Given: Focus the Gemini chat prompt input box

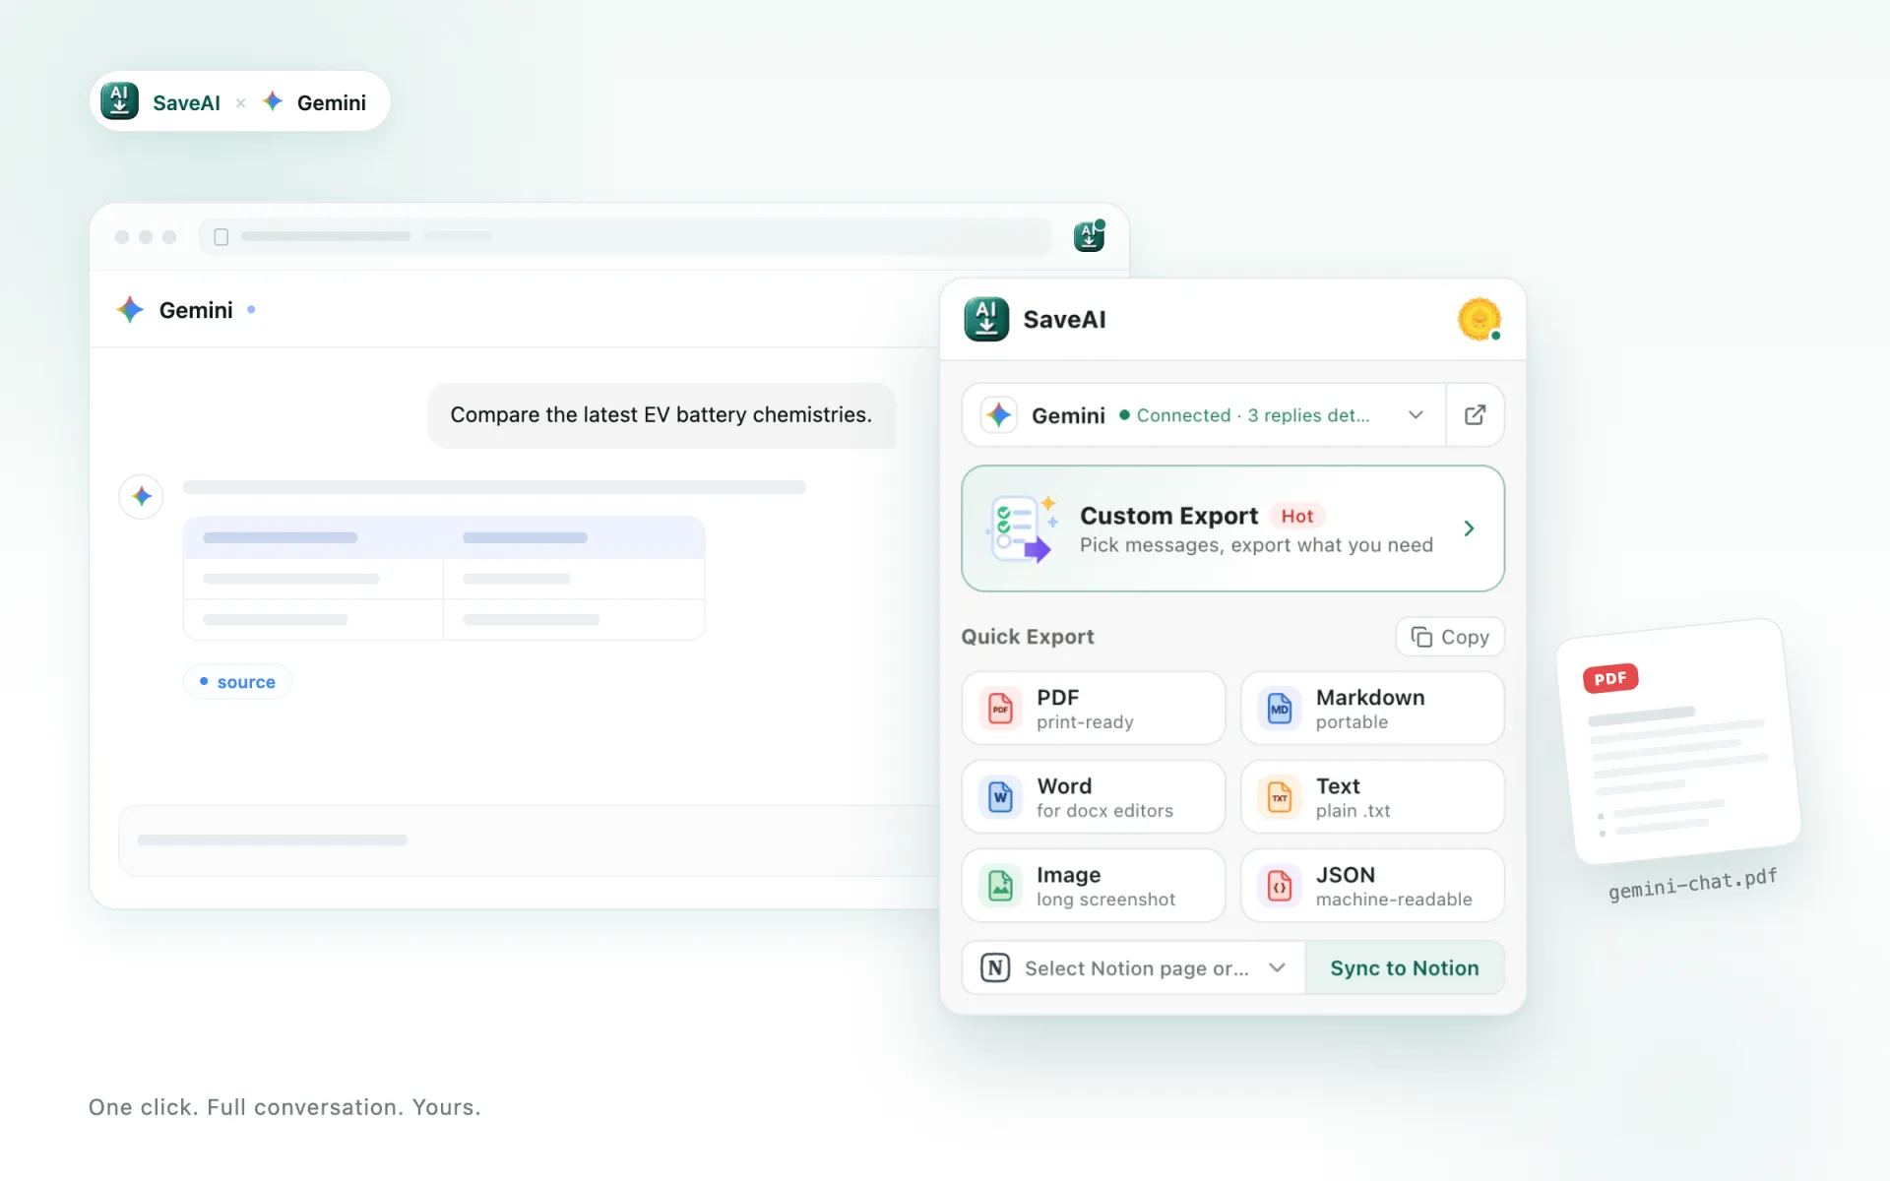Looking at the screenshot, I should point(530,840).
